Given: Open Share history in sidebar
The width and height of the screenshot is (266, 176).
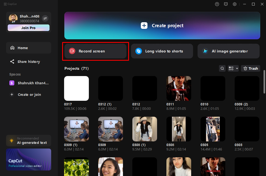Looking at the screenshot, I should coord(29,62).
